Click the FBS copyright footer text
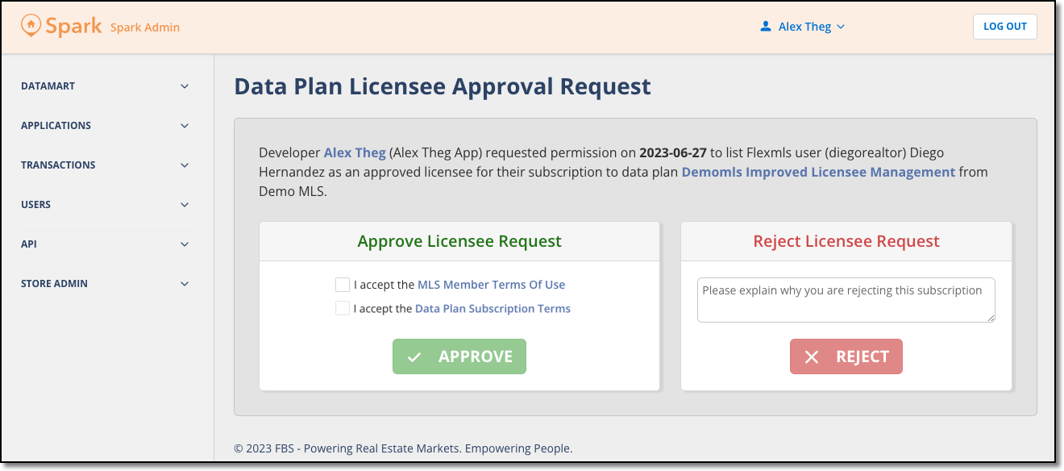Image resolution: width=1064 pixels, height=471 pixels. click(403, 448)
